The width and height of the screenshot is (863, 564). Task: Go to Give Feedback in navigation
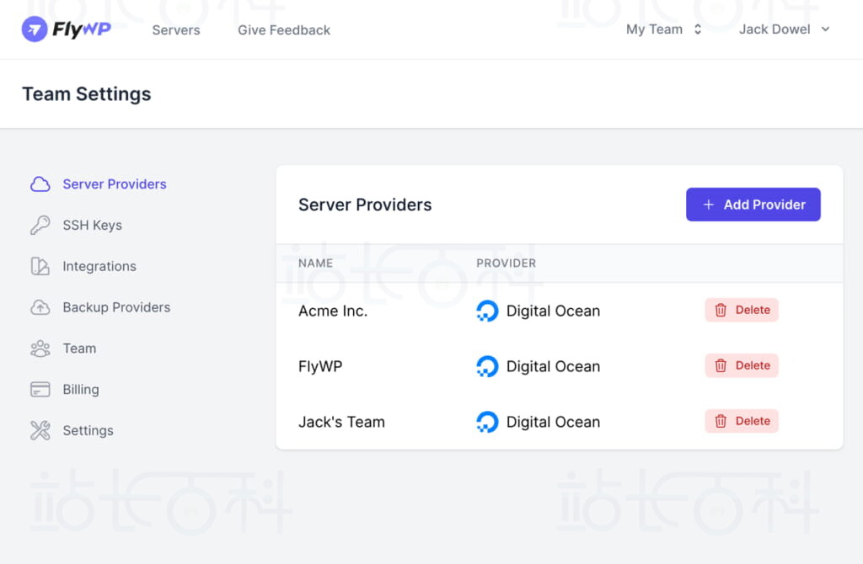click(284, 30)
